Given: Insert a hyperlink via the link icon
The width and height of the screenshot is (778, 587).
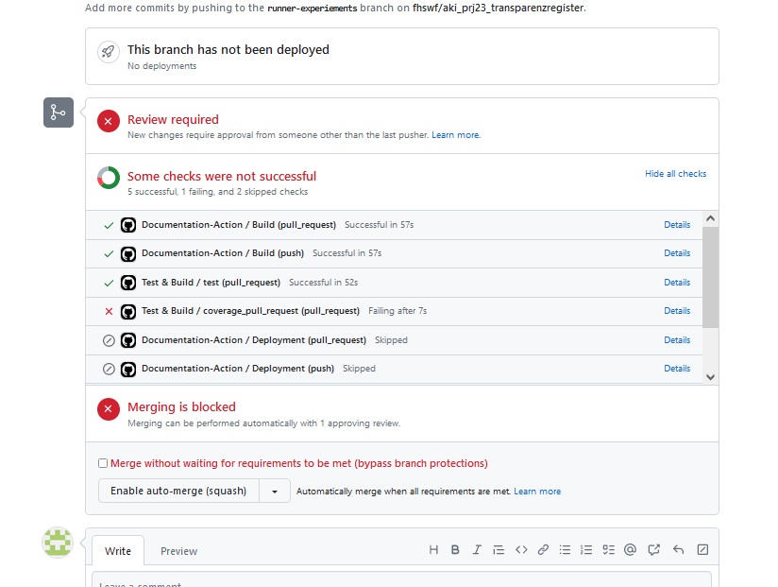Looking at the screenshot, I should pyautogui.click(x=542, y=549).
